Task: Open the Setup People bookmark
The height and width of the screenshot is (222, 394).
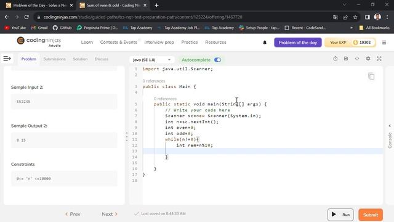Action: click(259, 28)
